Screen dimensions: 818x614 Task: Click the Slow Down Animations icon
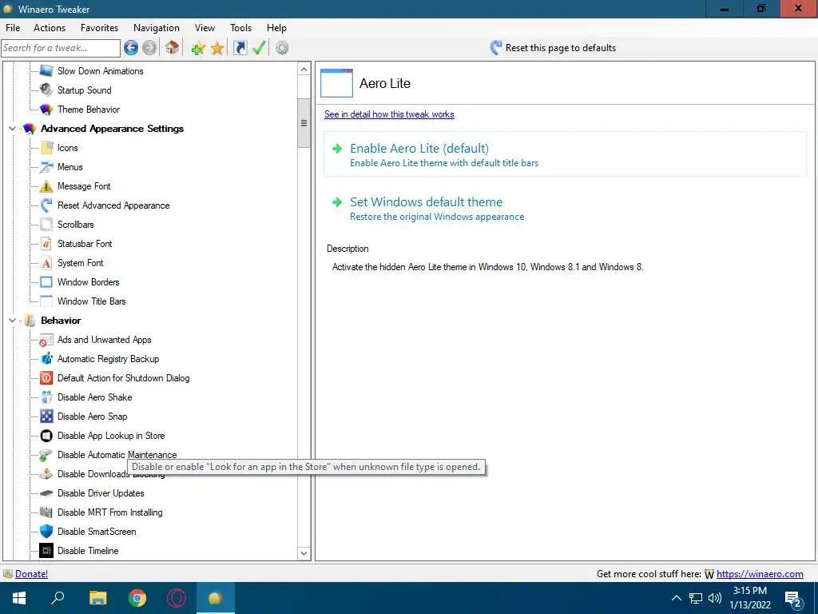click(x=46, y=71)
